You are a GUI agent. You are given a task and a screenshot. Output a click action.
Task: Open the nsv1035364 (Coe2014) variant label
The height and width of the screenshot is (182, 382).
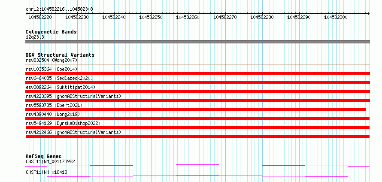(52, 69)
